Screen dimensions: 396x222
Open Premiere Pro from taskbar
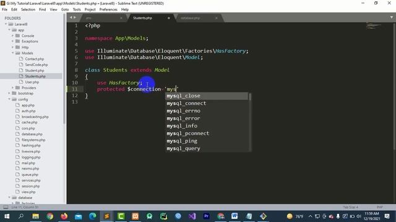(x=206, y=216)
